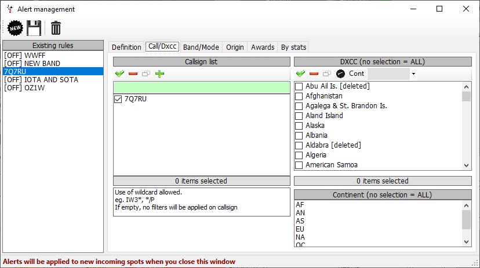Create a new alert rule with NEW icon
This screenshot has width=480, height=268.
pyautogui.click(x=15, y=28)
